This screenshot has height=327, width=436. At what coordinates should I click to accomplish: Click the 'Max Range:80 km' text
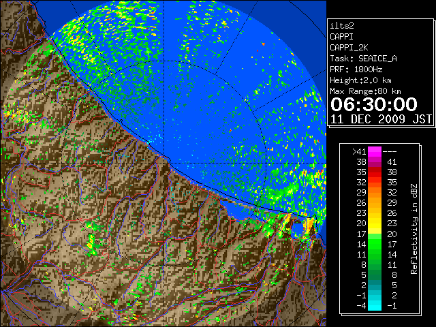coord(365,91)
